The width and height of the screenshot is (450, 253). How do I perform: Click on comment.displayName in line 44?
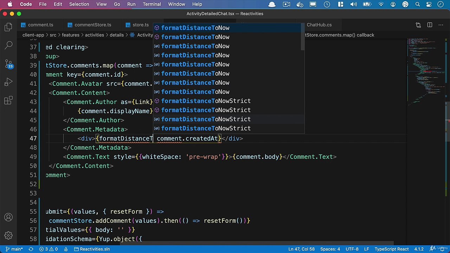[x=115, y=111]
